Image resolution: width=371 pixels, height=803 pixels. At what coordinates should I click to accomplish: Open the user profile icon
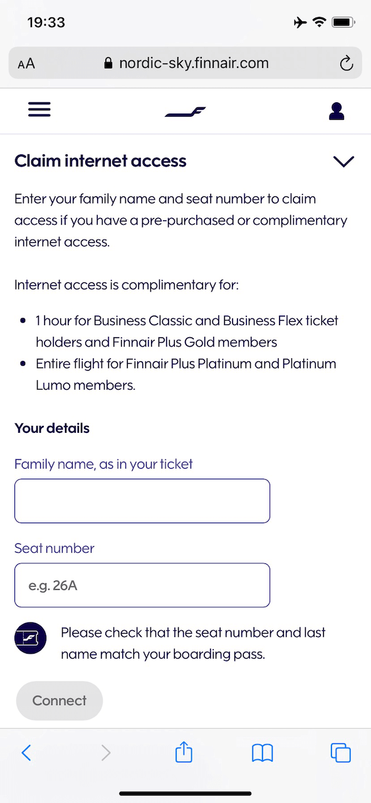click(x=337, y=111)
